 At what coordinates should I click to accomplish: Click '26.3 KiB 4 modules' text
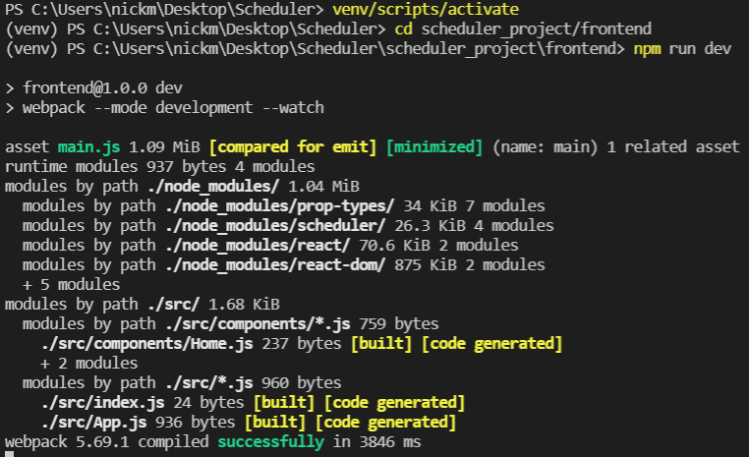[474, 225]
